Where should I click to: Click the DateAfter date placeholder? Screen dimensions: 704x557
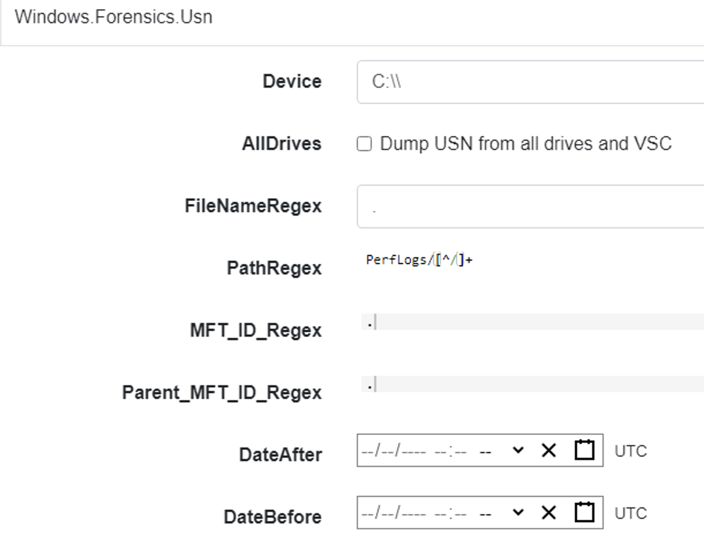click(394, 450)
